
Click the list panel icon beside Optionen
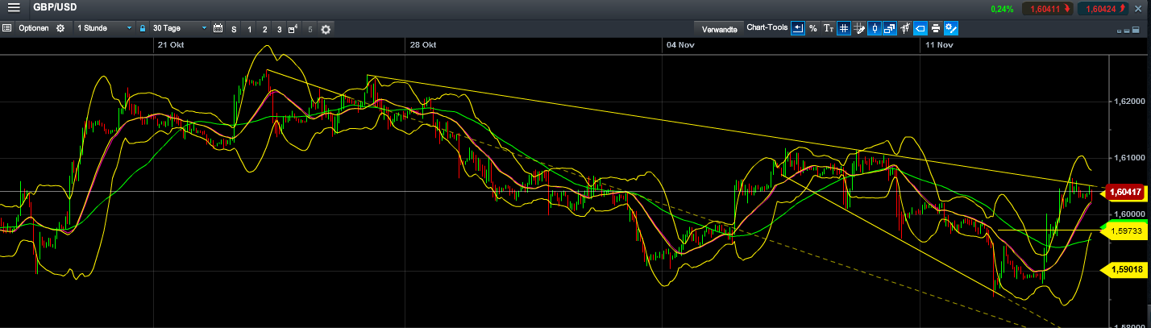tap(6, 28)
